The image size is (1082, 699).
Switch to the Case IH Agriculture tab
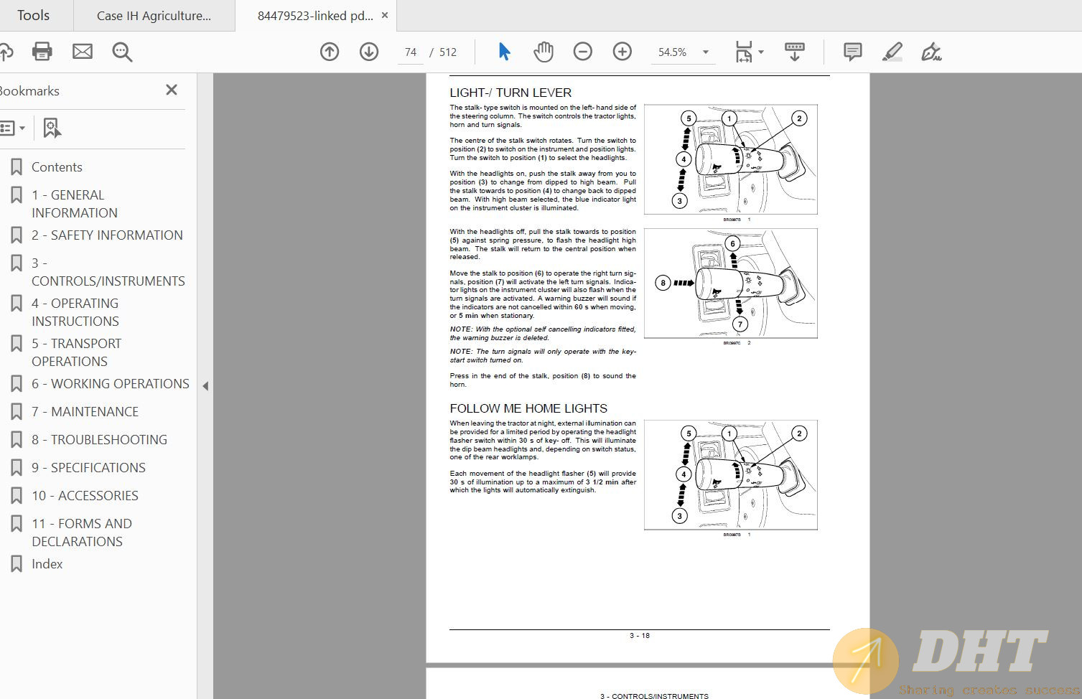pos(154,16)
